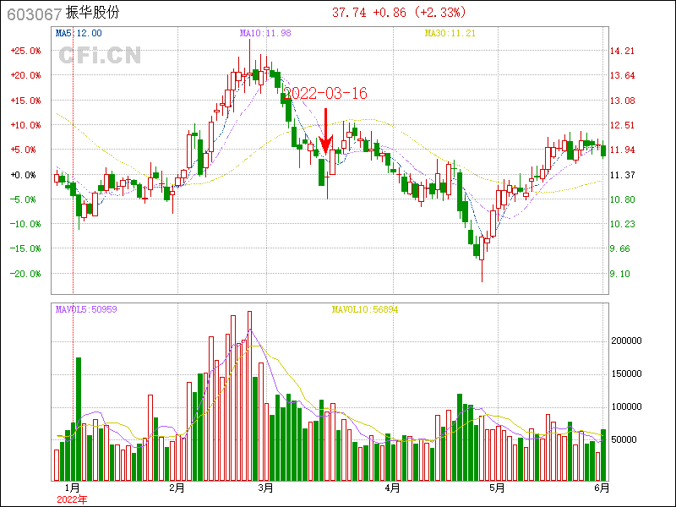This screenshot has width=676, height=507.
Task: Click the 2022年 year label
Action: 72,499
